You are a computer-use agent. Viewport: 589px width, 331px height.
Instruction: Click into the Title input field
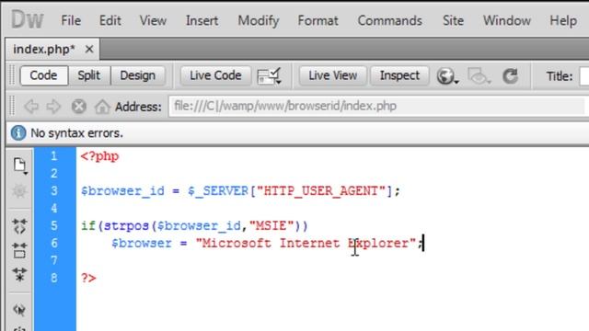pos(584,76)
